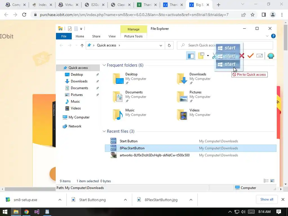Viewport: 288px width, 216px height.
Task: Click the Properties checkmark quick-access icon
Action: click(x=70, y=29)
